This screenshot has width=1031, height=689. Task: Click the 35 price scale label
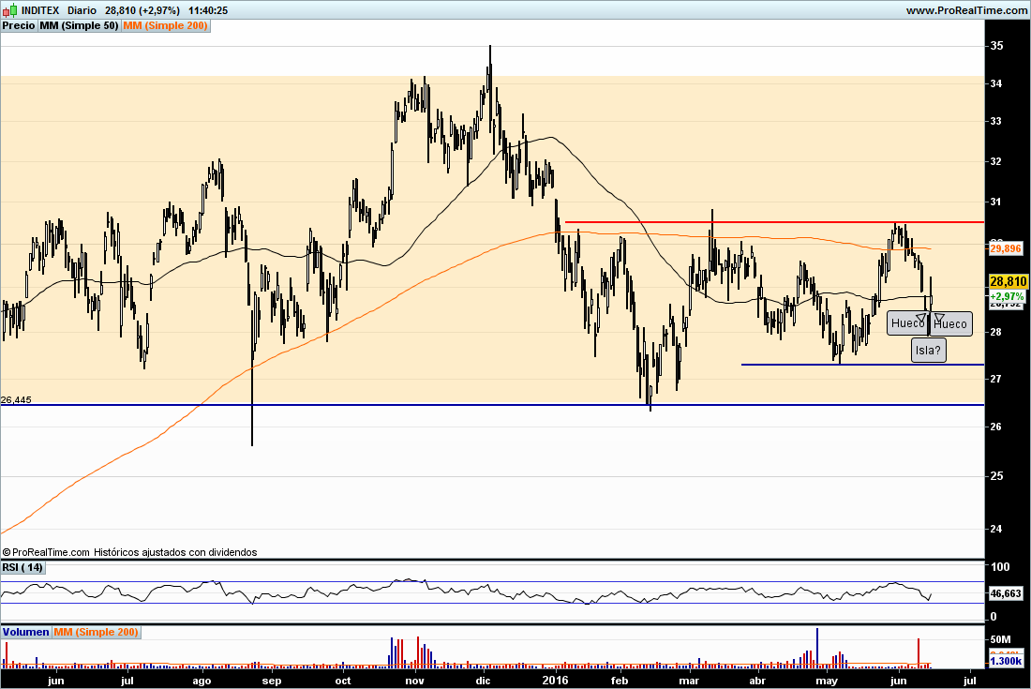tap(997, 46)
